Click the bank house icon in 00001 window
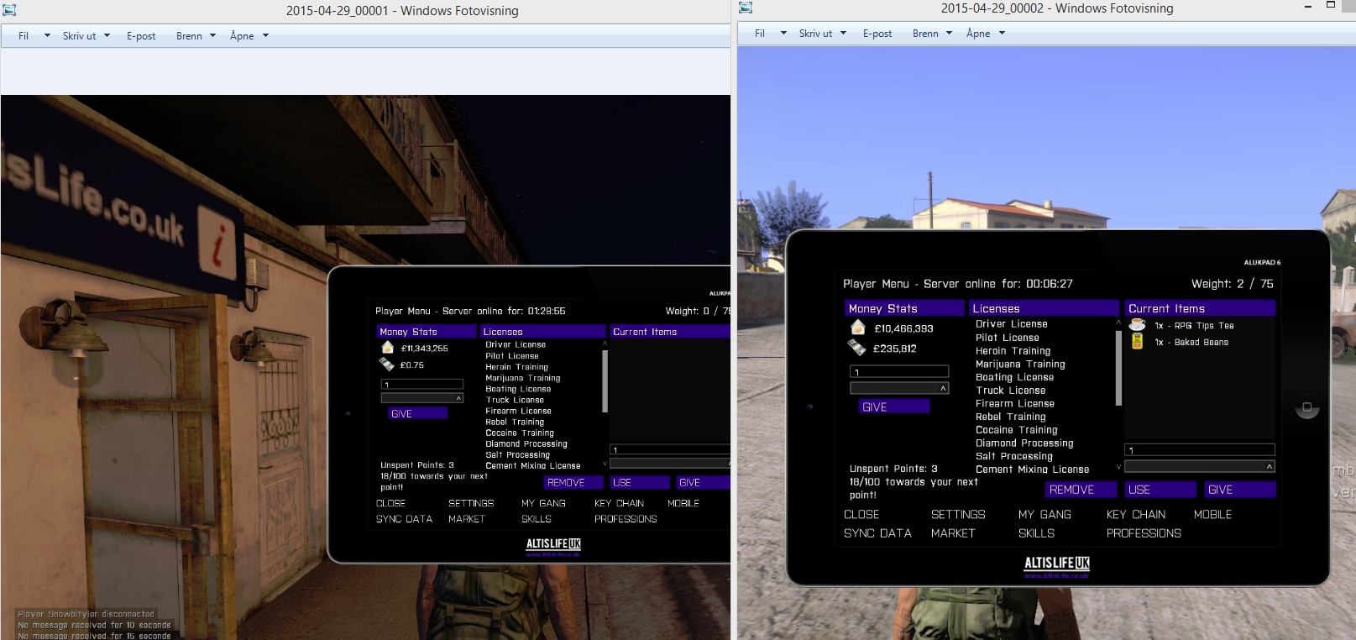This screenshot has width=1356, height=640. [x=388, y=348]
